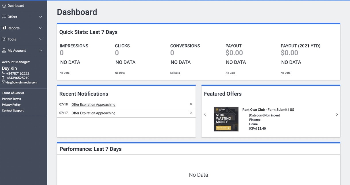The height and width of the screenshot is (185, 350).
Task: Click Contact Support in sidebar
Action: (13, 110)
